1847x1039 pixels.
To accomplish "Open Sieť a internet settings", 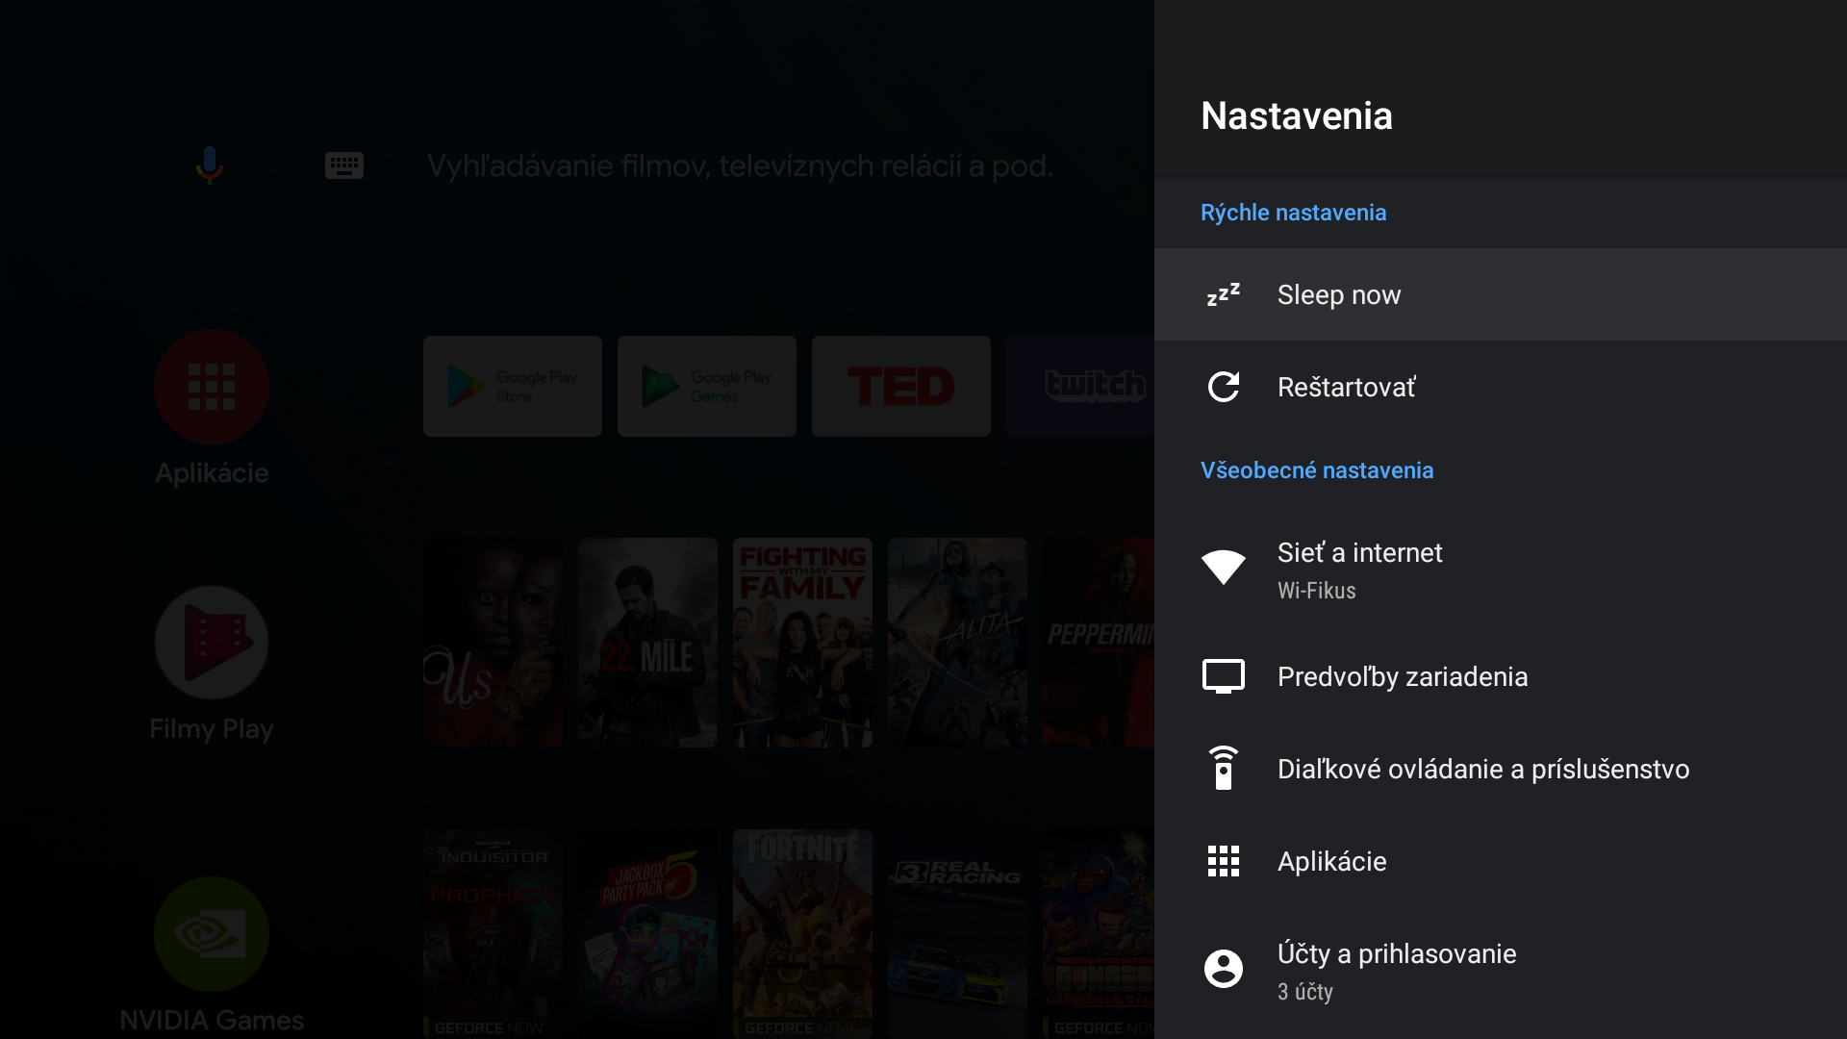I will 1501,570.
